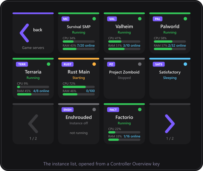Click Factorio green status dot
203x171 pixels.
tap(140, 109)
